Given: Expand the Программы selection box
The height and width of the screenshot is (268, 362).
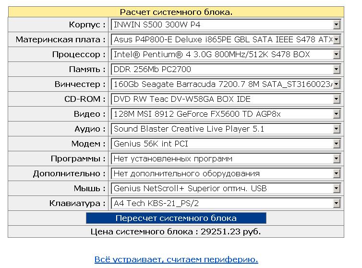Looking at the screenshot, I should [226, 158].
